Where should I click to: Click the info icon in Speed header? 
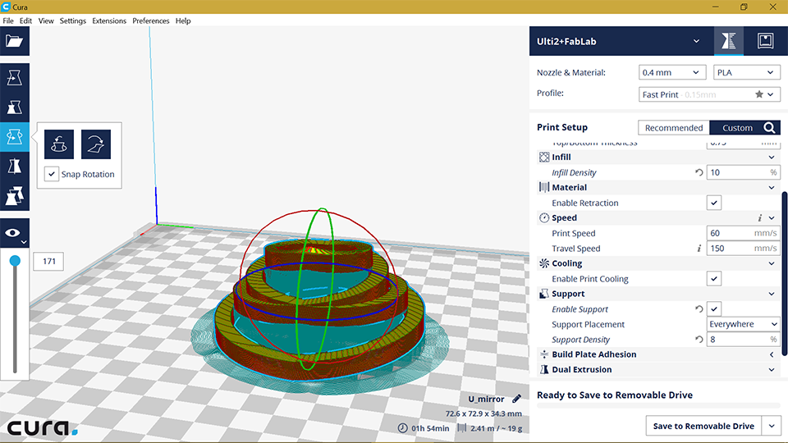pyautogui.click(x=759, y=217)
